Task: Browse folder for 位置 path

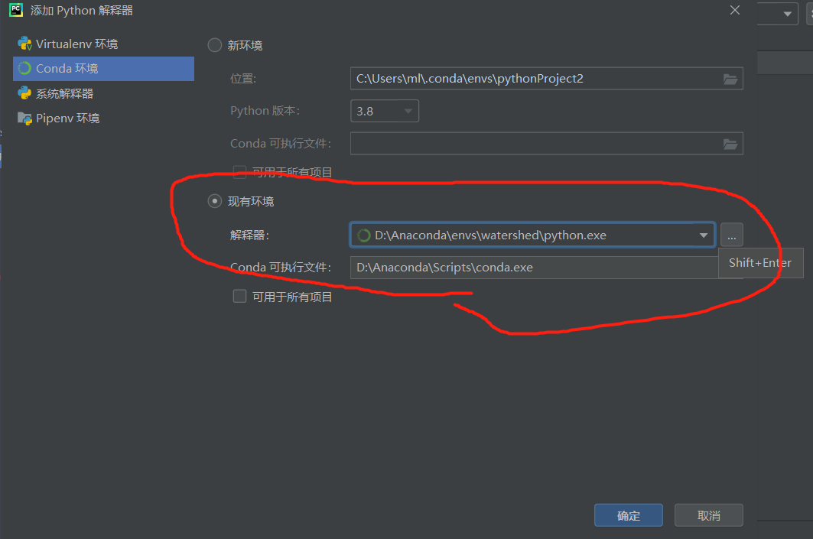Action: 730,79
